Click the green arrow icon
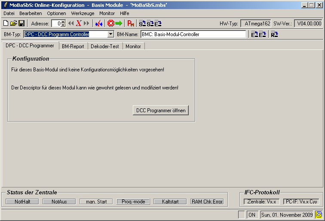325x221 pixels. 119,23
